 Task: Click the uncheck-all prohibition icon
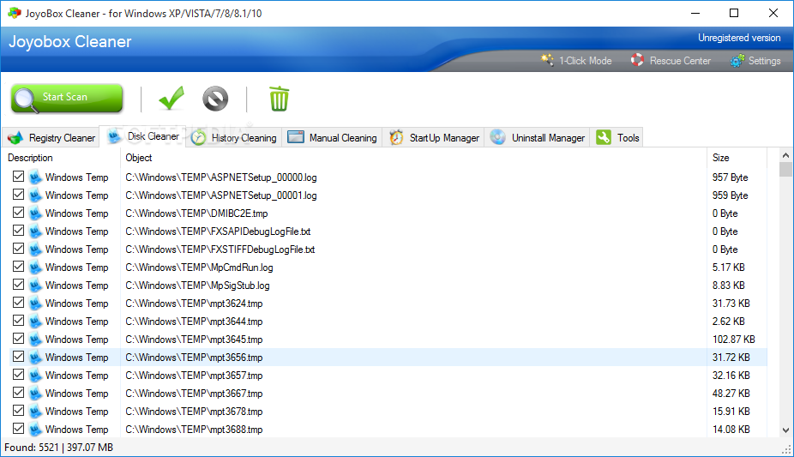215,99
